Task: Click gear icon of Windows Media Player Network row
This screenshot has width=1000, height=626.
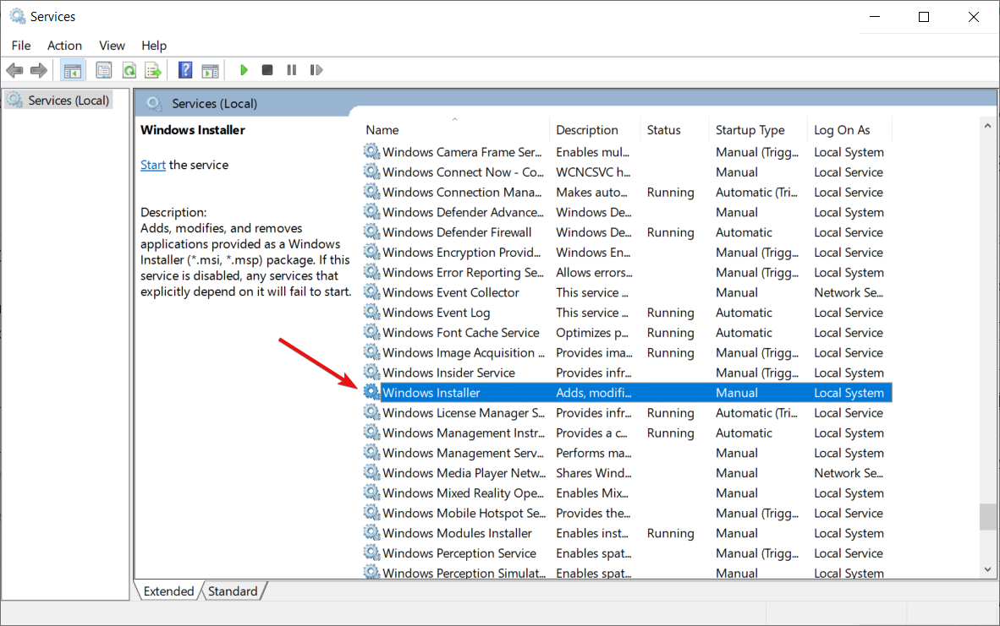Action: (371, 472)
